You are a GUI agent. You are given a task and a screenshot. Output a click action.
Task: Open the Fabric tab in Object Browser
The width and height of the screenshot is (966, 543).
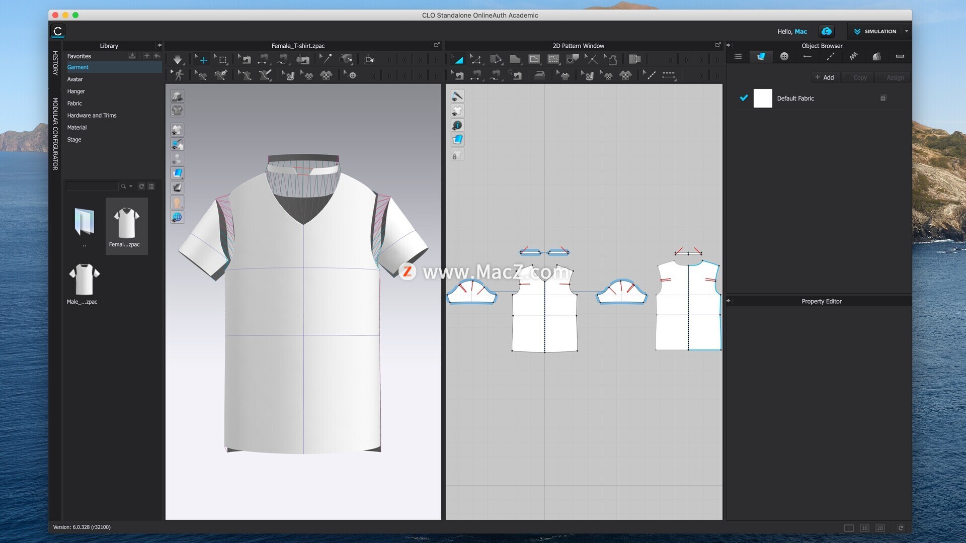click(x=761, y=56)
